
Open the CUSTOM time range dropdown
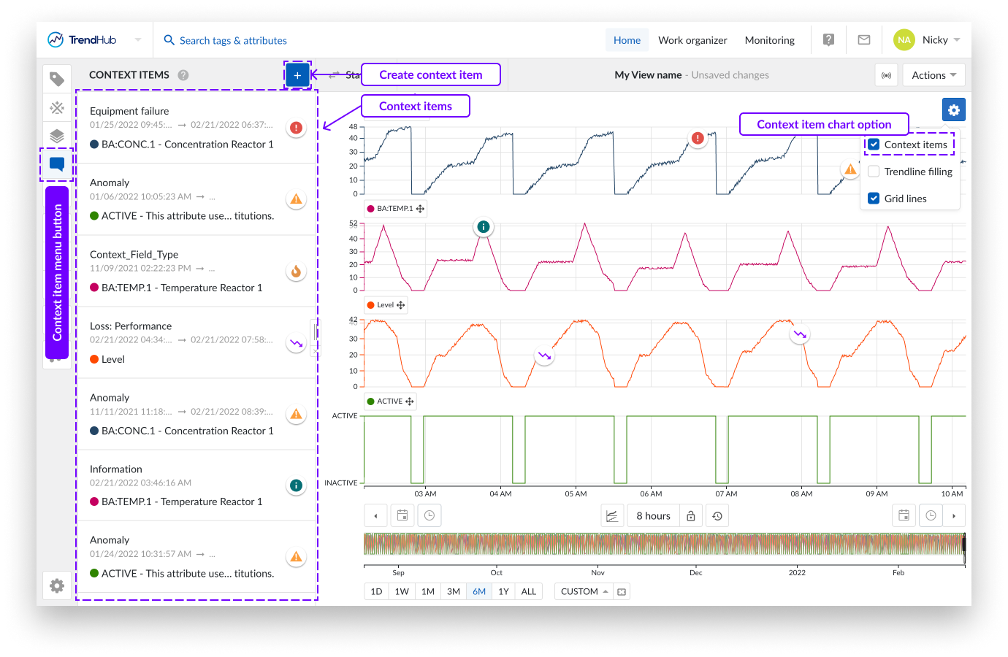[x=584, y=591]
